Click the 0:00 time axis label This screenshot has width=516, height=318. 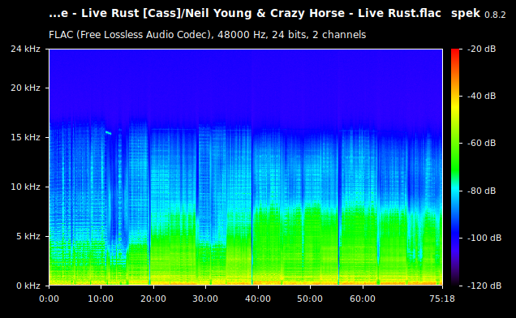pyautogui.click(x=49, y=299)
